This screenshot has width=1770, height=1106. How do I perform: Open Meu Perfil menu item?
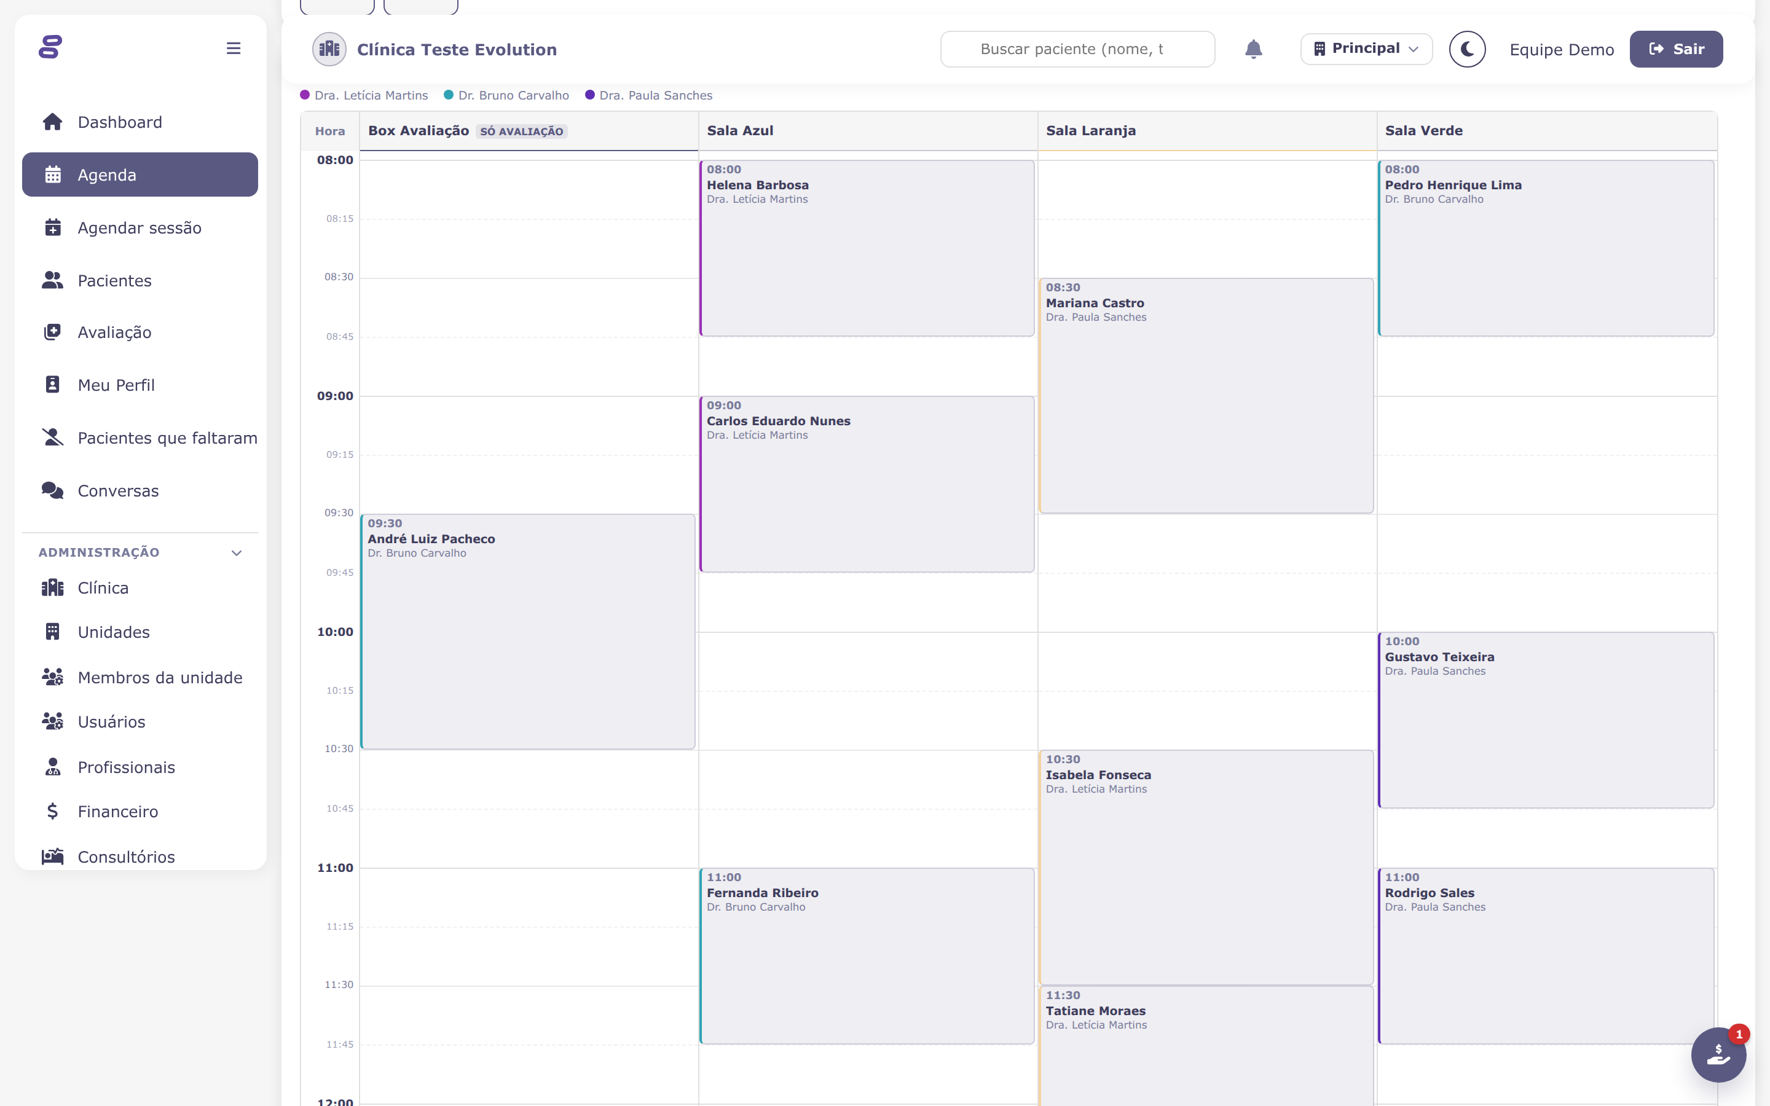140,385
